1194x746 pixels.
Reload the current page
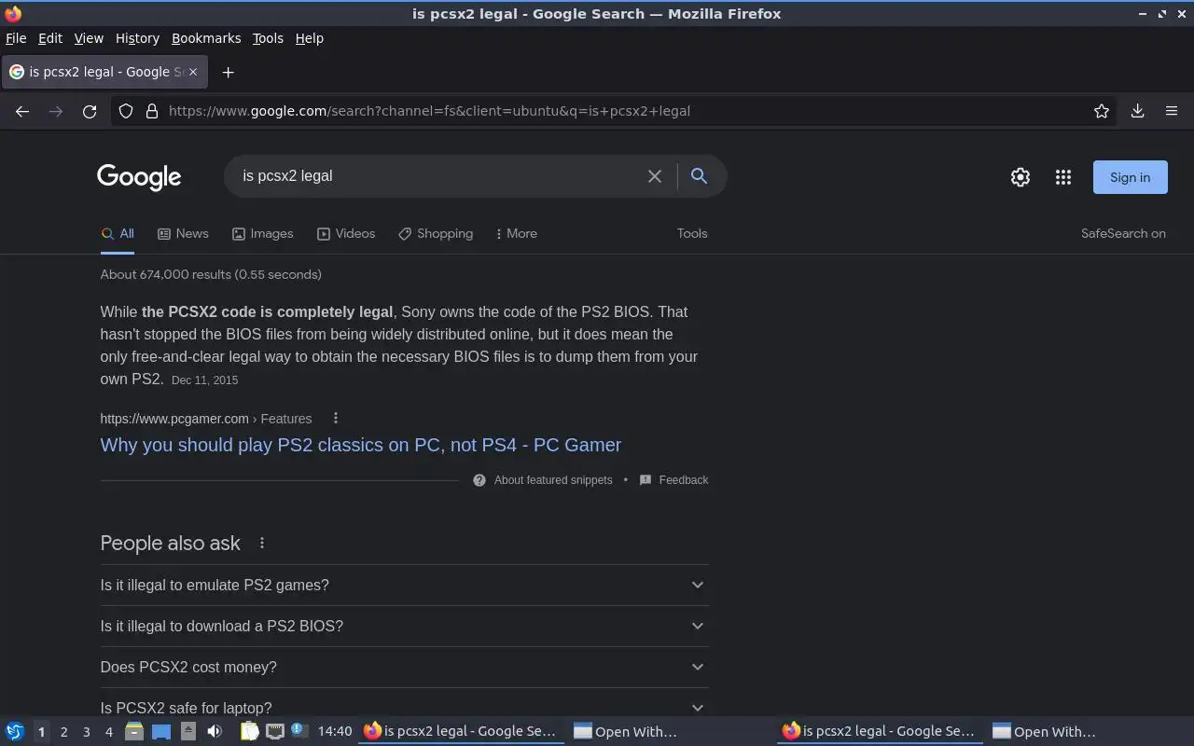pyautogui.click(x=90, y=111)
